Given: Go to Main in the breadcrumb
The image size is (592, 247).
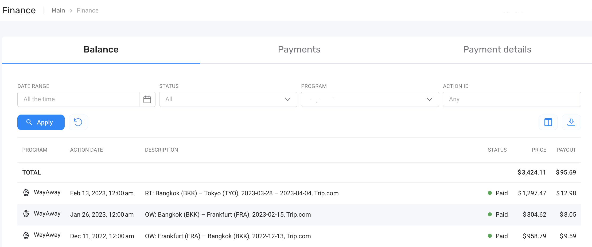Looking at the screenshot, I should coord(58,11).
